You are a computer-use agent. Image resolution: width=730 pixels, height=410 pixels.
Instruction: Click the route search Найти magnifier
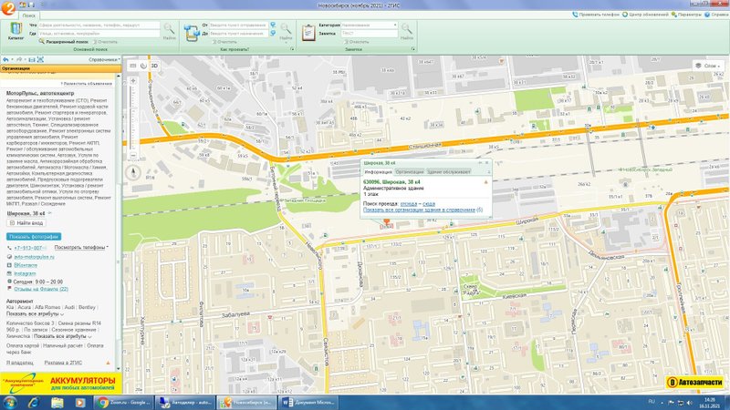286,29
